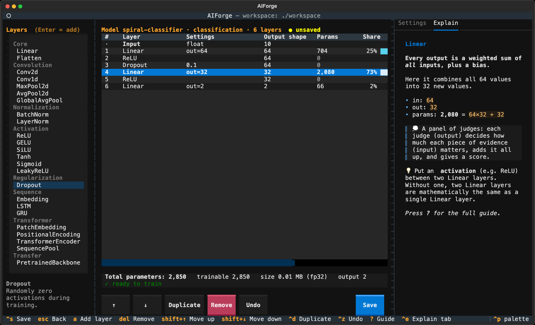Image resolution: width=535 pixels, height=325 pixels.
Task: Pick GlobalAvgPool layer type
Action: coord(40,100)
